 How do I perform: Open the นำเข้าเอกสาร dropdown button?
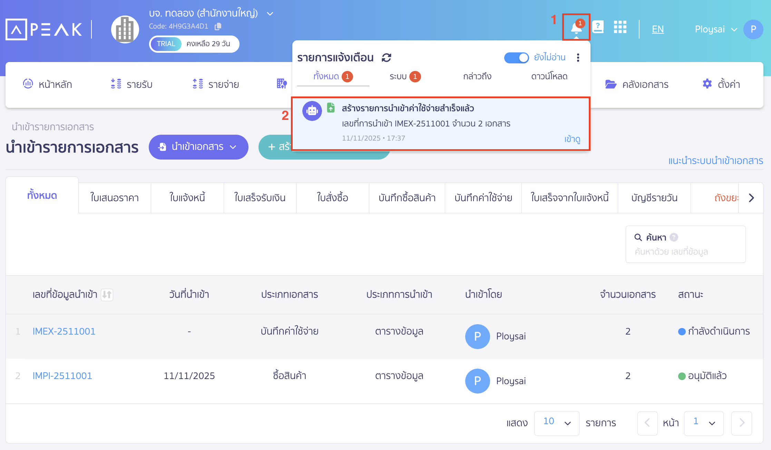198,147
